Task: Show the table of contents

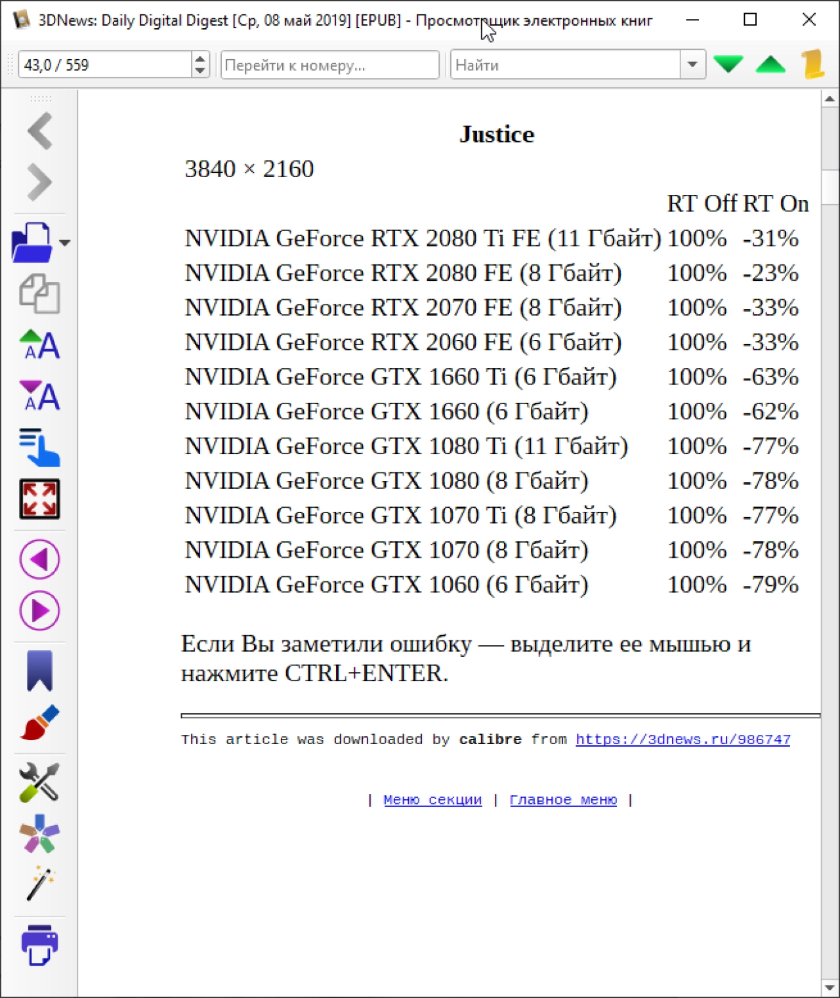Action: tap(40, 447)
